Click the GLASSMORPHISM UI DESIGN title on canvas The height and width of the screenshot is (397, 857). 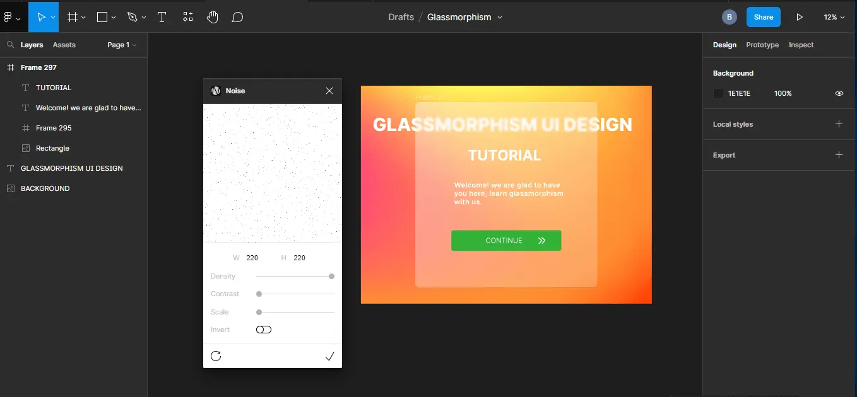[x=502, y=125]
